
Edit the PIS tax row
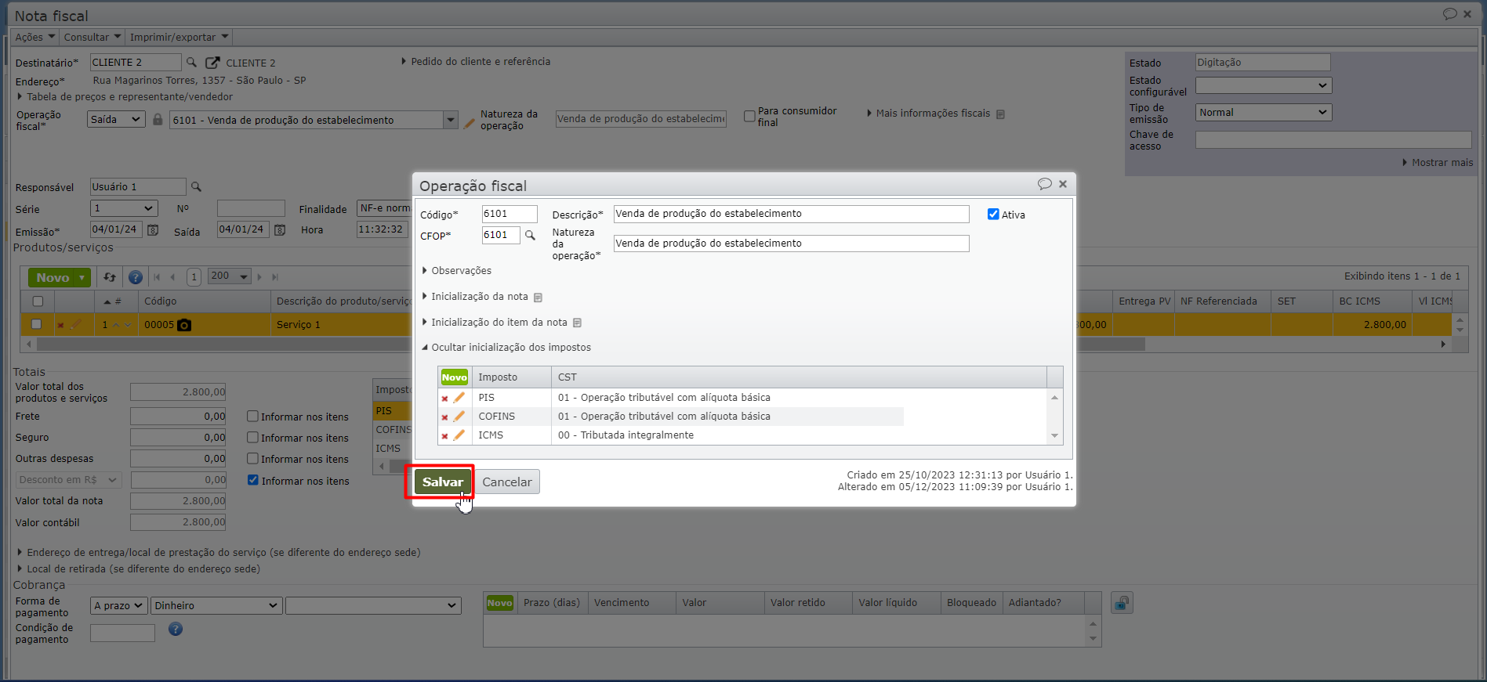coord(459,398)
